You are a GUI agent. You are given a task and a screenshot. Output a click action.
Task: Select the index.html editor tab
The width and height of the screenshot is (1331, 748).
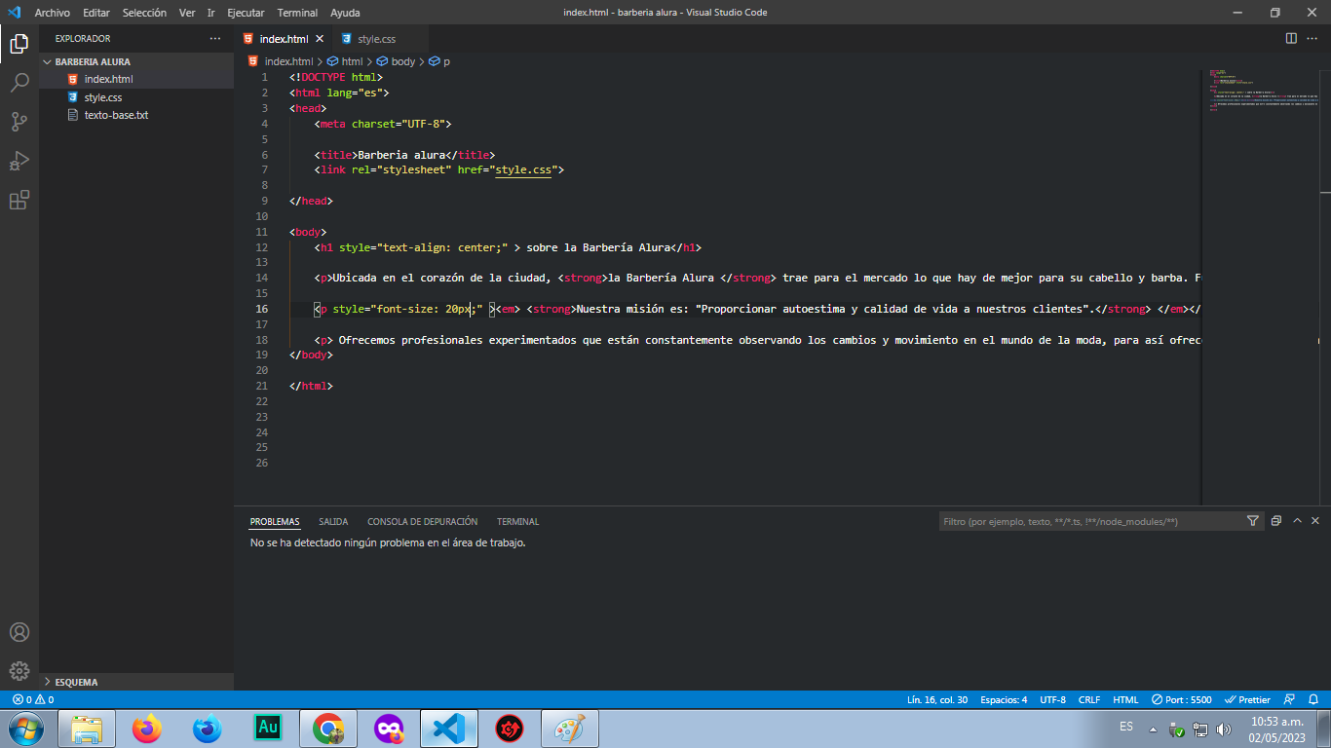[284, 39]
